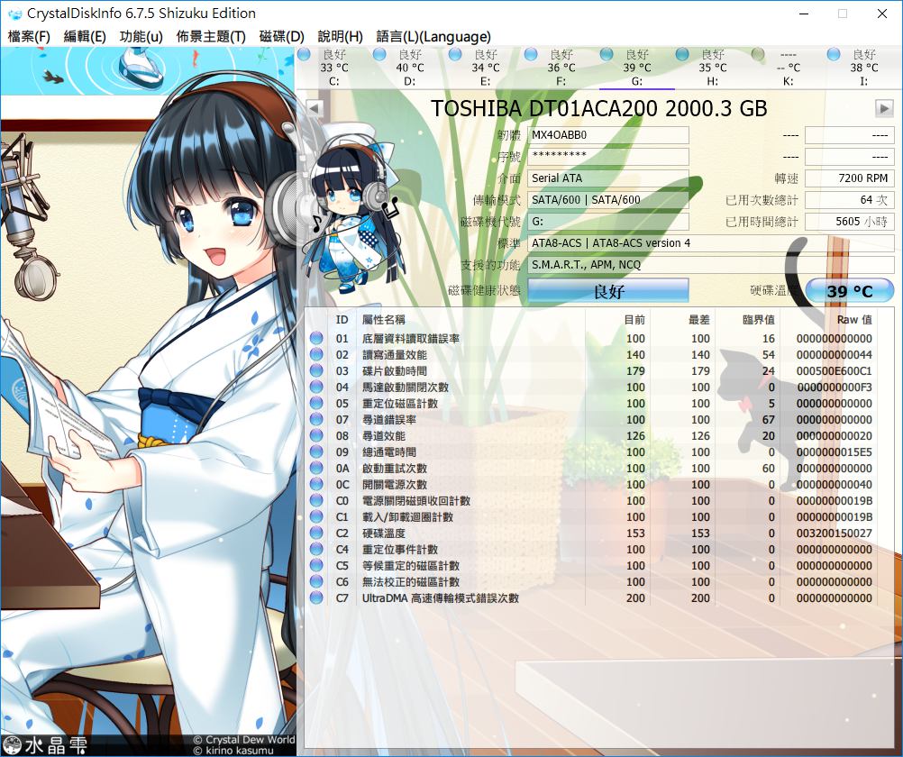Select the 碟片啟動時間 attribute row
Viewport: 903px width, 757px height.
[591, 371]
